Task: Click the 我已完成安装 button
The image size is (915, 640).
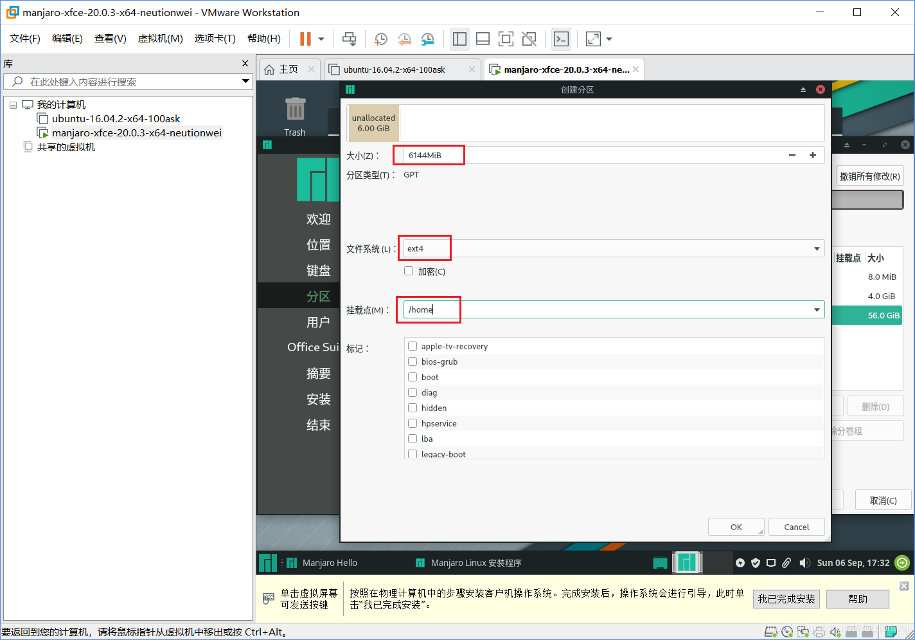Action: click(786, 599)
